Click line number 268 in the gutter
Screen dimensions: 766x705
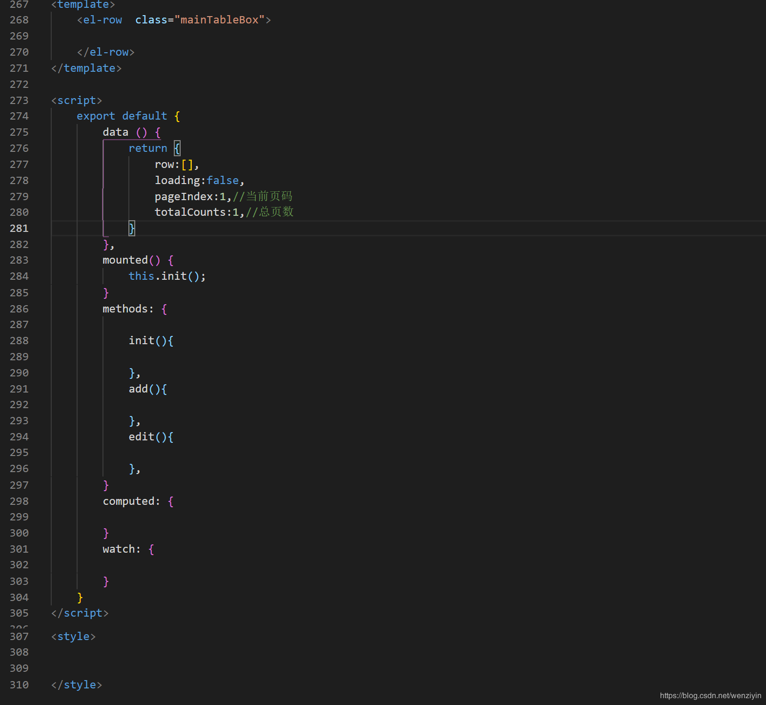click(19, 20)
